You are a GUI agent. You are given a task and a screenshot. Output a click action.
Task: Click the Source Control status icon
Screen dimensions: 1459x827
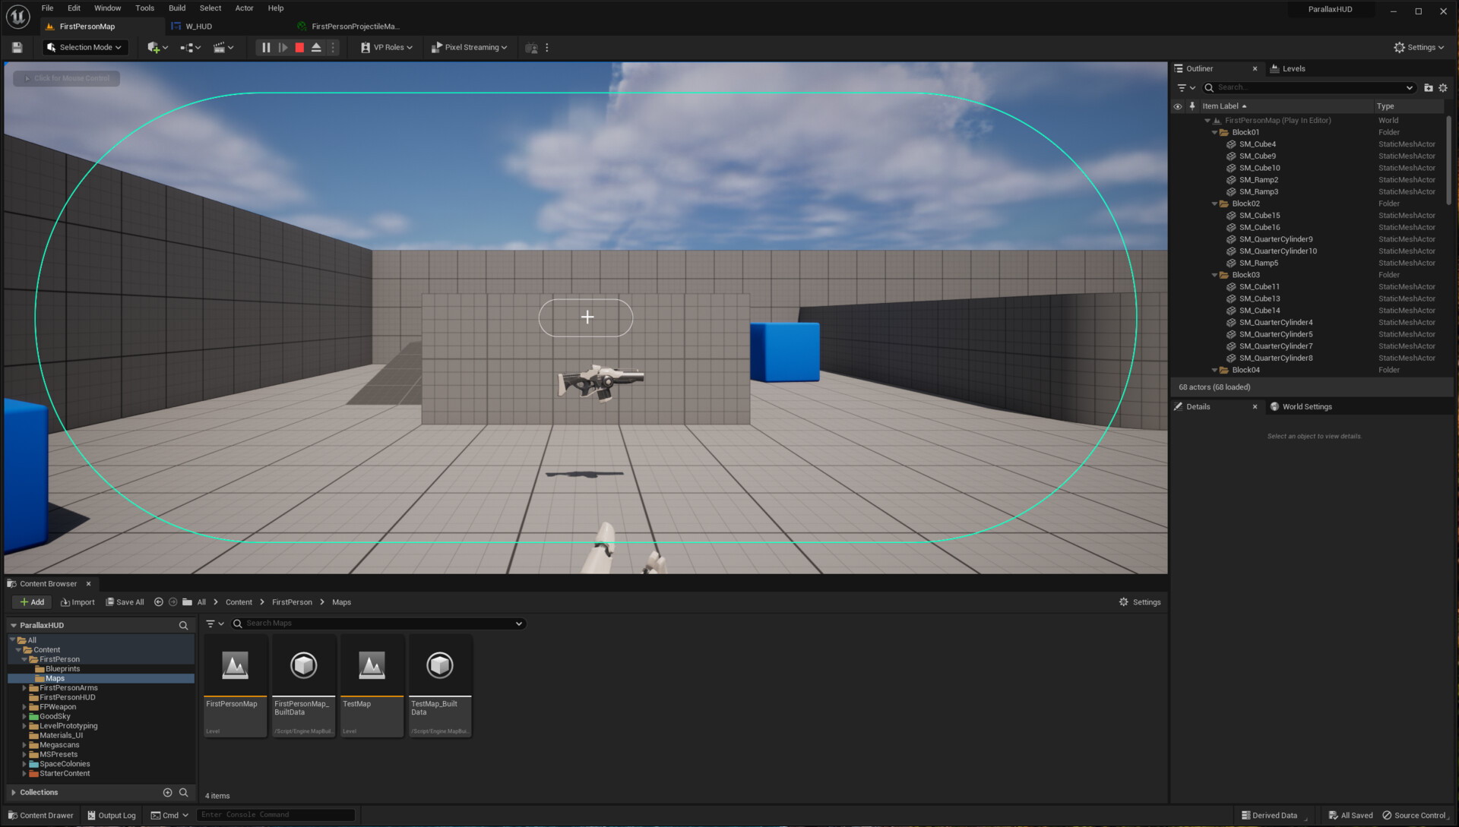coord(1413,815)
